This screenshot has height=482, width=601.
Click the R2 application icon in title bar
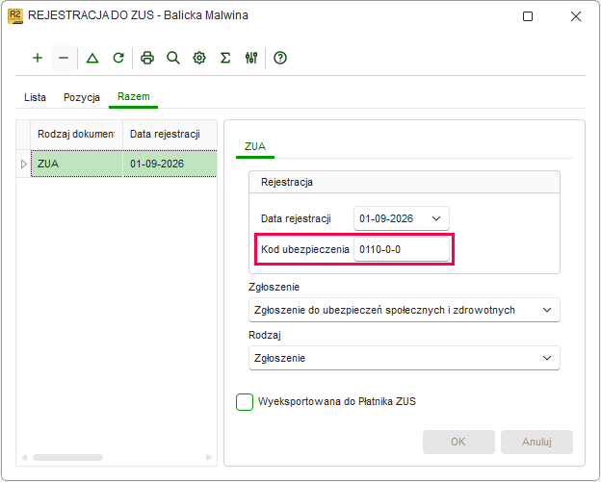[15, 16]
